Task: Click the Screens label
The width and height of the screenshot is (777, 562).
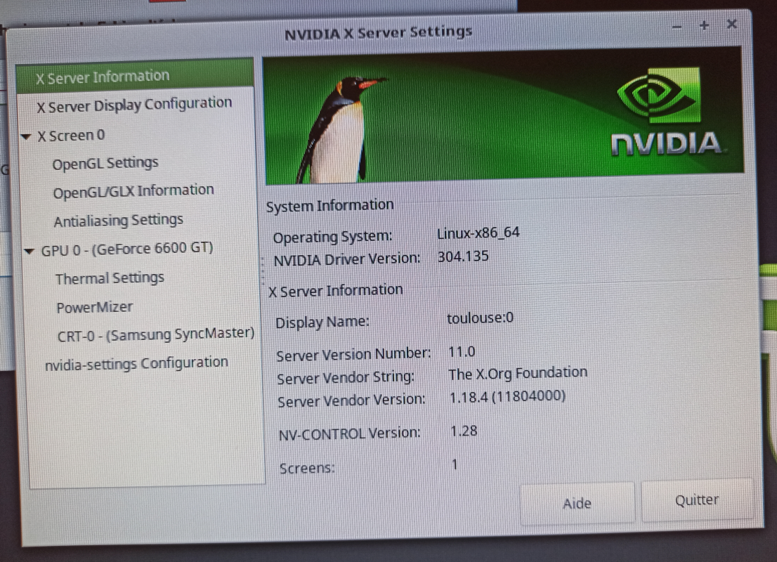Action: [x=307, y=469]
